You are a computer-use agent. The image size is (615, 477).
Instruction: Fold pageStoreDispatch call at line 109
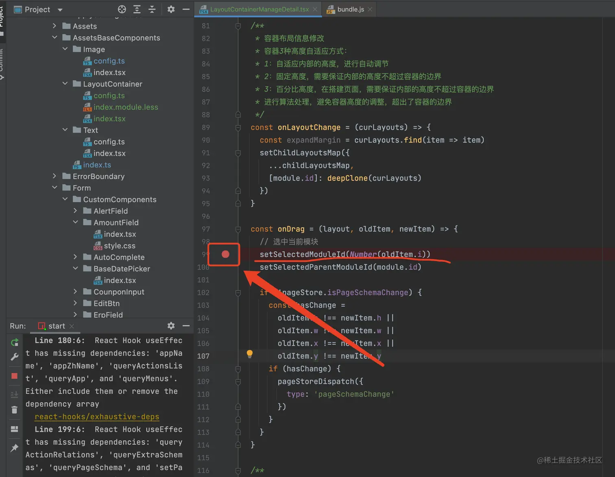tap(238, 382)
